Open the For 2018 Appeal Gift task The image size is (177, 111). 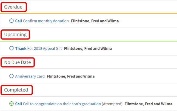(x=45, y=49)
